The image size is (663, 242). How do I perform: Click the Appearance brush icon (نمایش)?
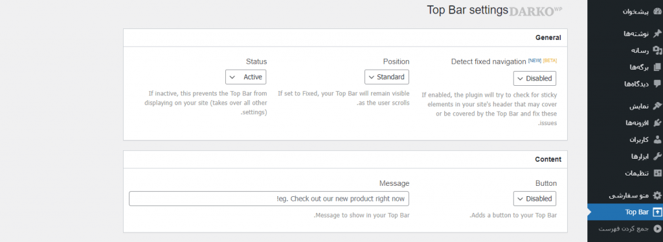tap(657, 106)
